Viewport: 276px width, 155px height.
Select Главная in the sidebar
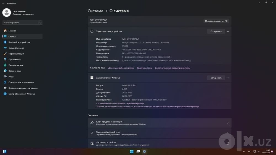(x=22, y=31)
